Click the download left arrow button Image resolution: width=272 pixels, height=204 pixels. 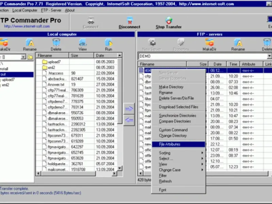pos(129,120)
